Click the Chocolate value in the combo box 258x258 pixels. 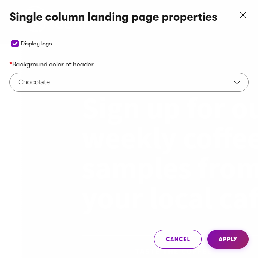pos(34,82)
